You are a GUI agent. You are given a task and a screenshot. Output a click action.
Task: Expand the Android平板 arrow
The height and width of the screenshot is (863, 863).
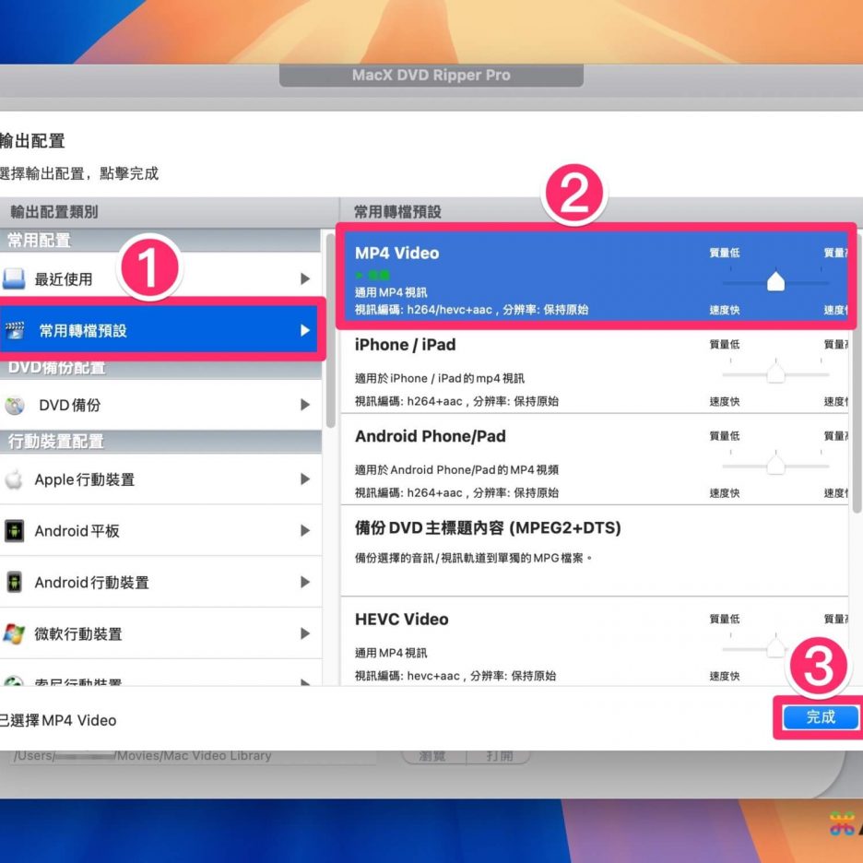[x=305, y=531]
